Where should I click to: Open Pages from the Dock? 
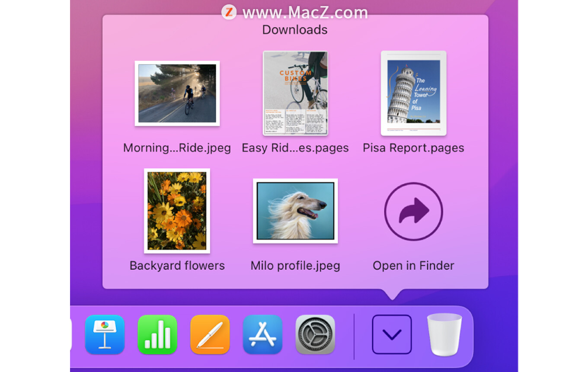pos(210,334)
